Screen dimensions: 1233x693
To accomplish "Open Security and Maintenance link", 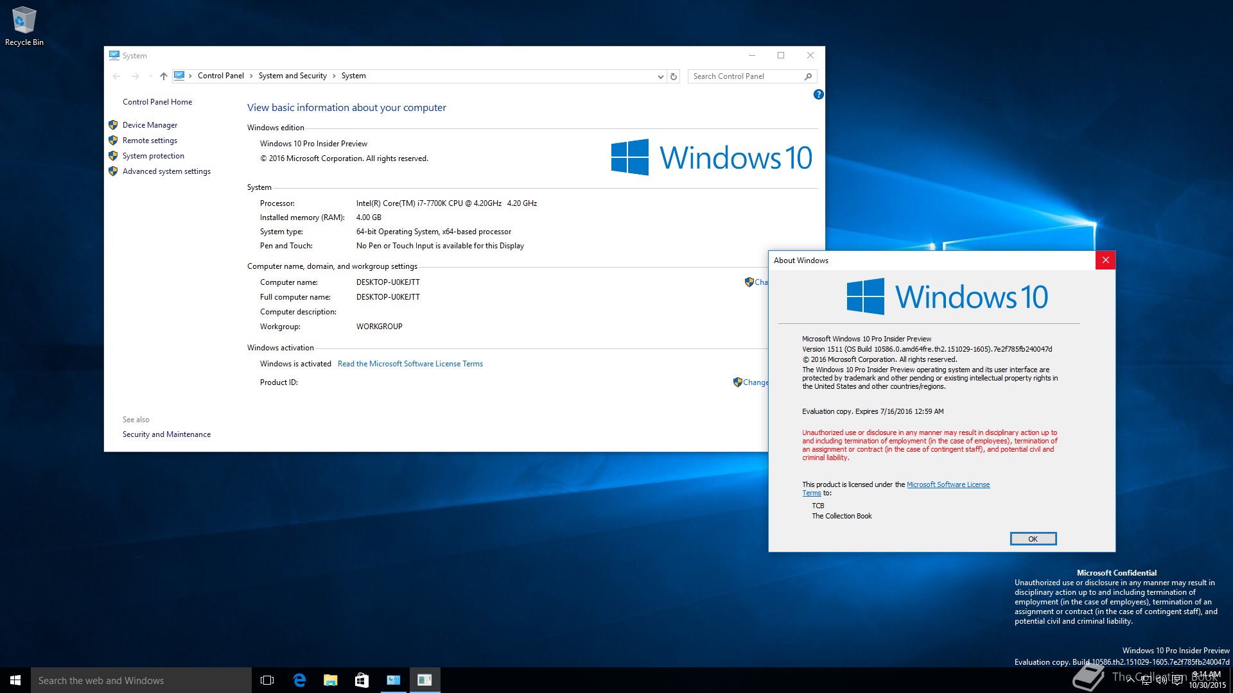I will point(166,434).
